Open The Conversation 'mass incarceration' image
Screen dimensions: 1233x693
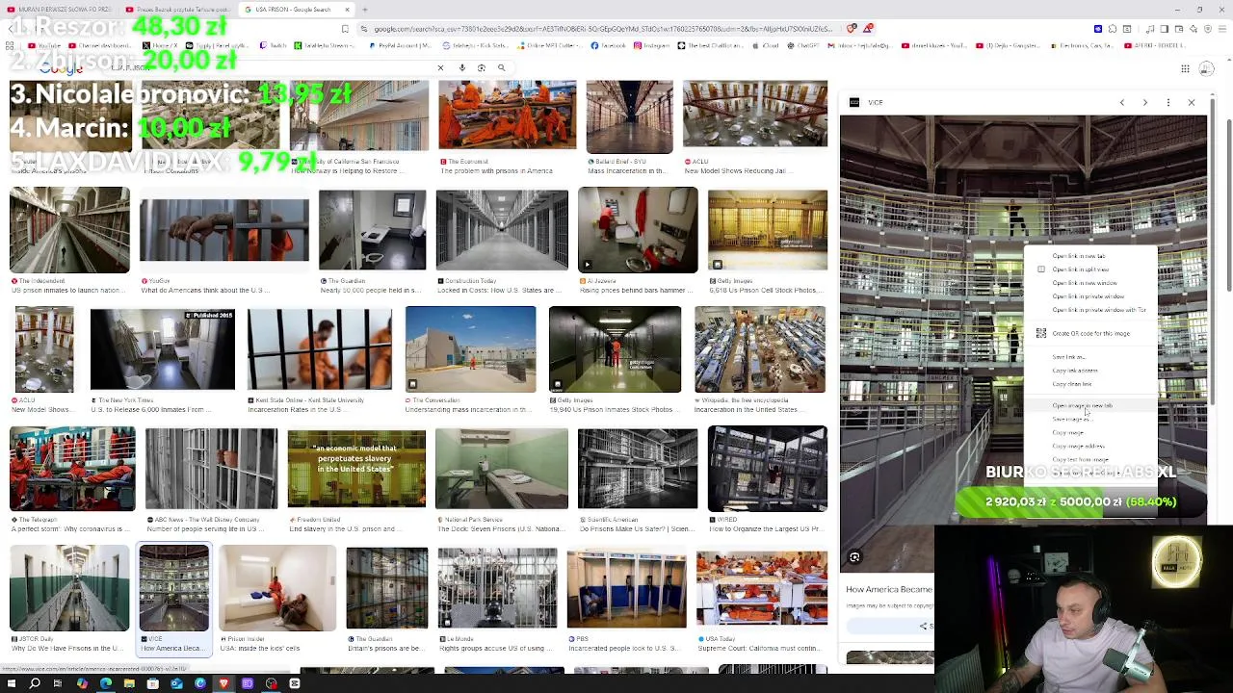[470, 348]
